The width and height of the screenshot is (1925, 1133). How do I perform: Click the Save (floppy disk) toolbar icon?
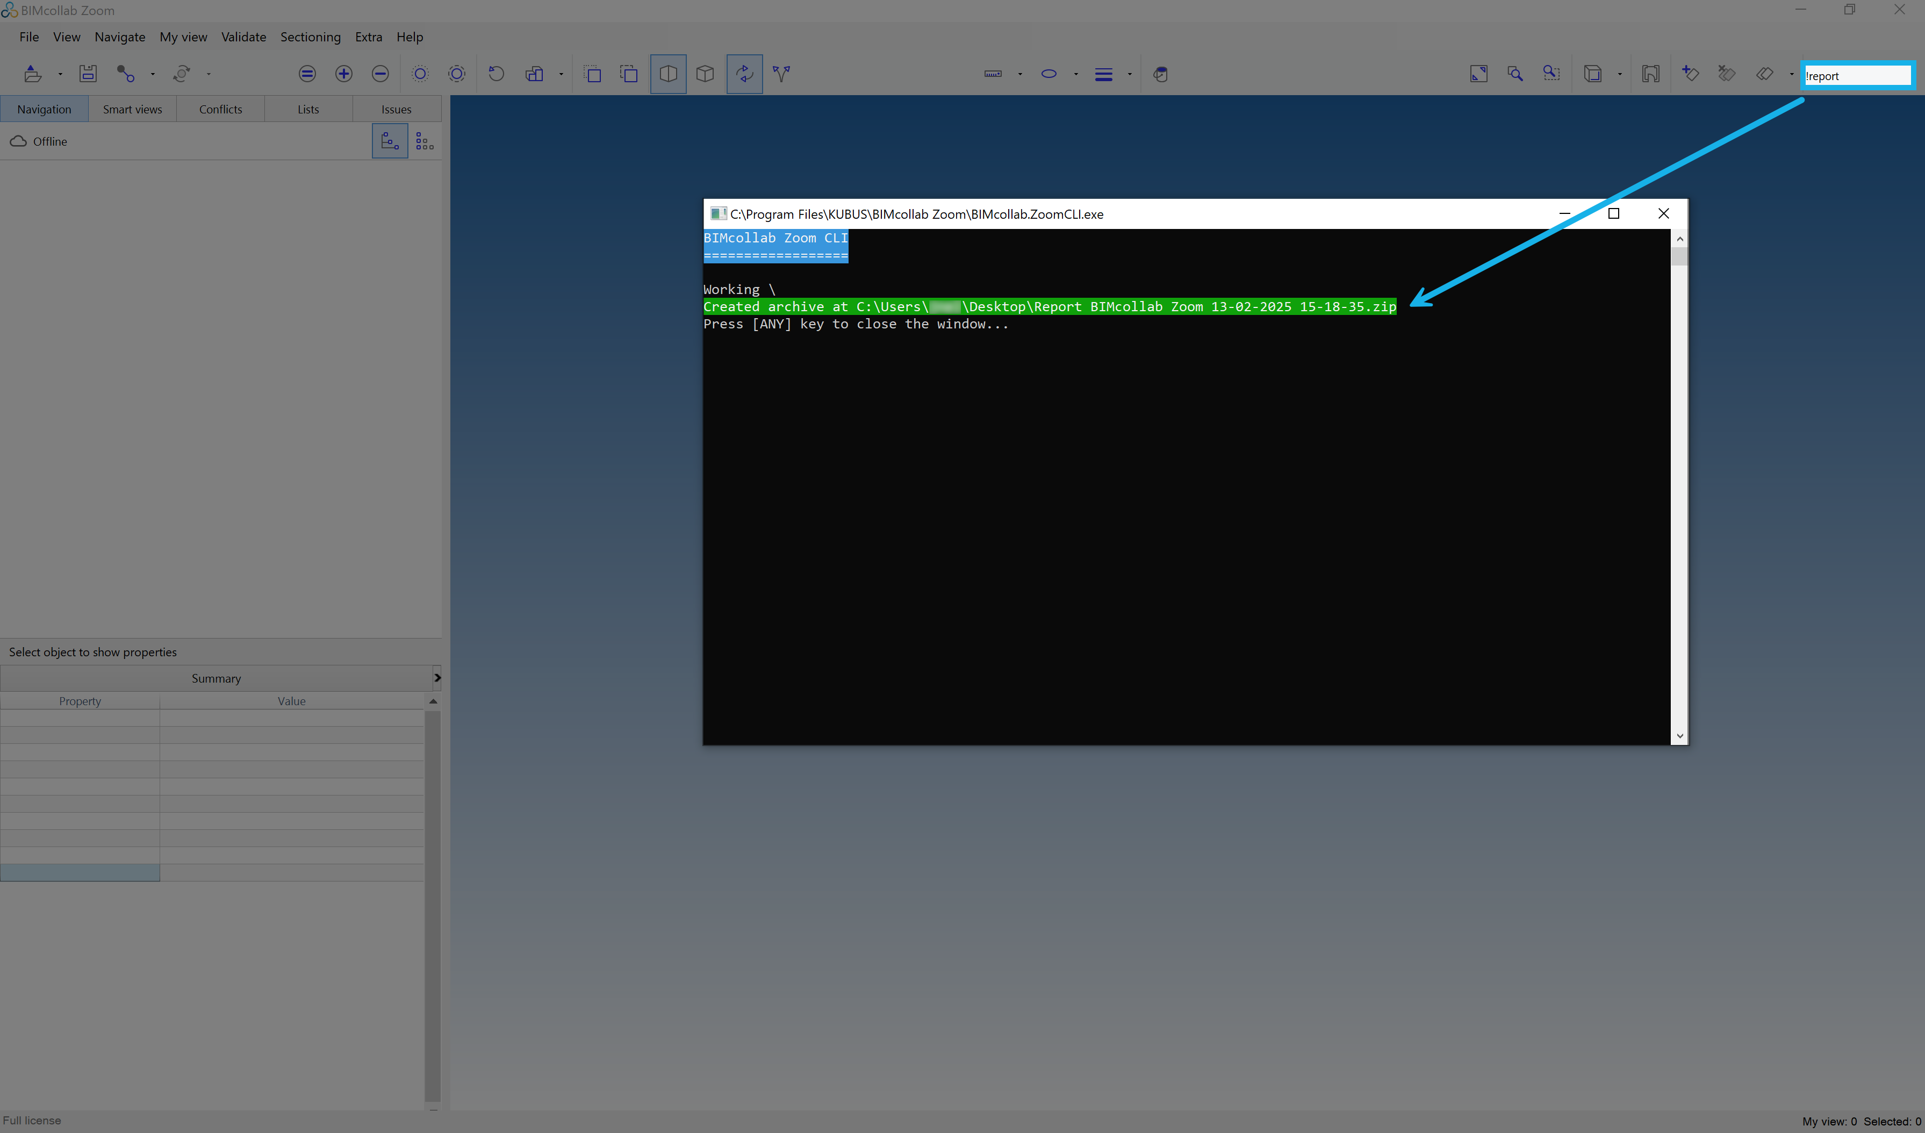[x=88, y=74]
